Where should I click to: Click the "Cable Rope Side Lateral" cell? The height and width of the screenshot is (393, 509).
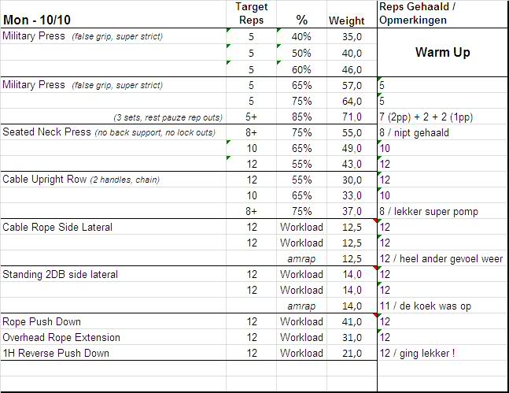click(x=58, y=227)
